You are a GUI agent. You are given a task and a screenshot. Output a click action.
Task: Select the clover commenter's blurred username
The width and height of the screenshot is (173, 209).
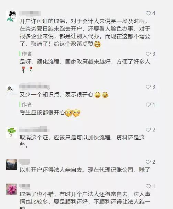pos(34,130)
